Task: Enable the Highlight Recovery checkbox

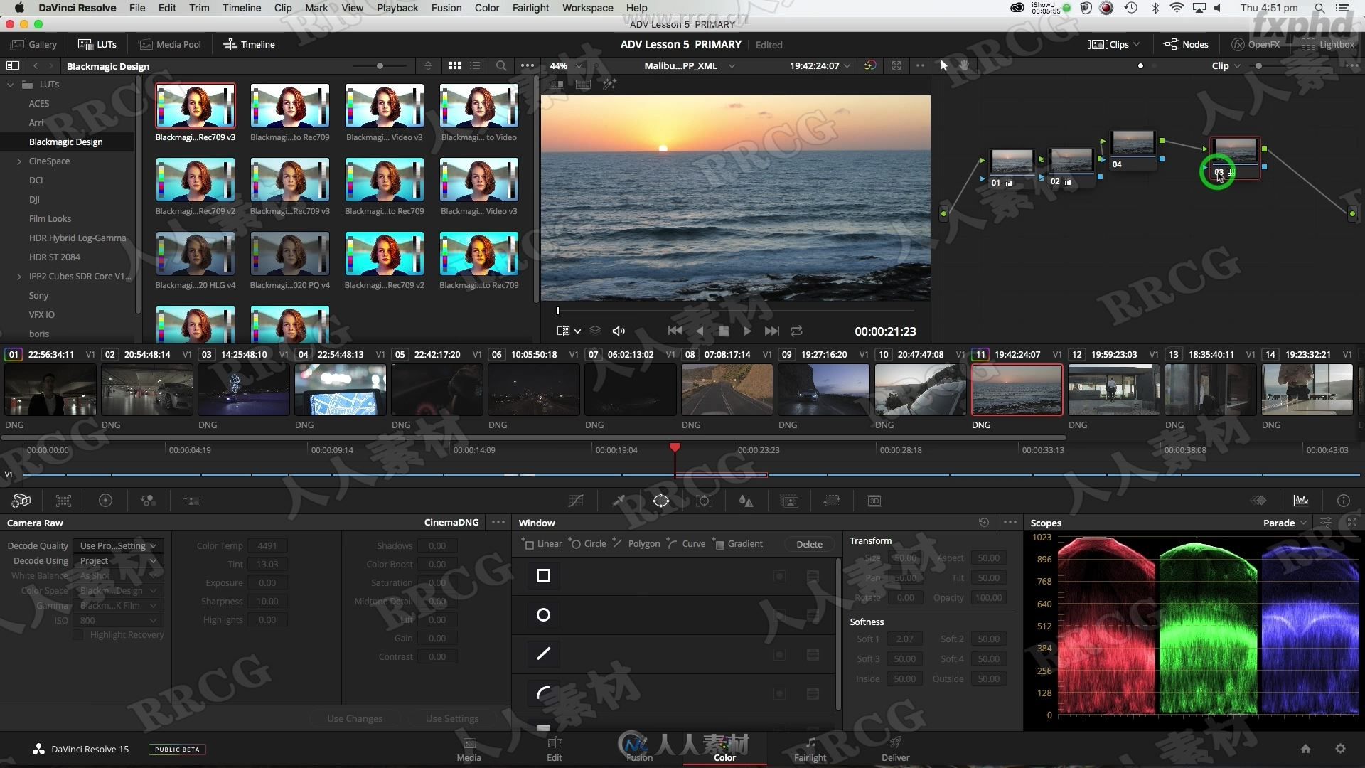Action: (78, 634)
